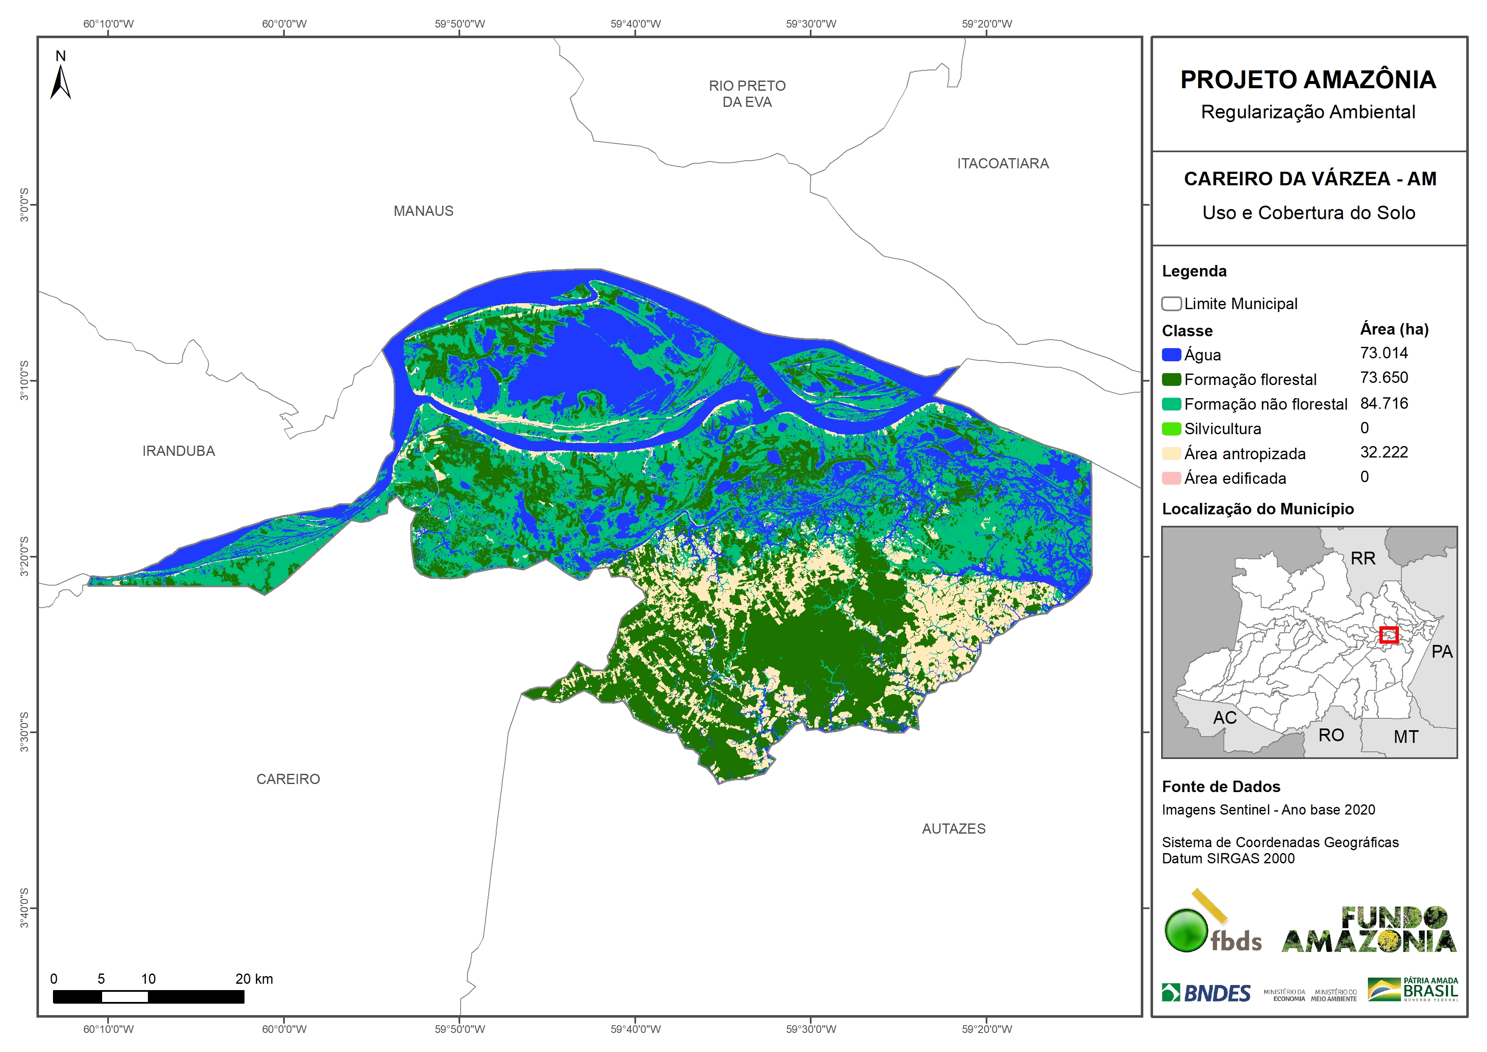Click the dark green Formação florestal swatch
The width and height of the screenshot is (1487, 1052).
pos(1171,379)
